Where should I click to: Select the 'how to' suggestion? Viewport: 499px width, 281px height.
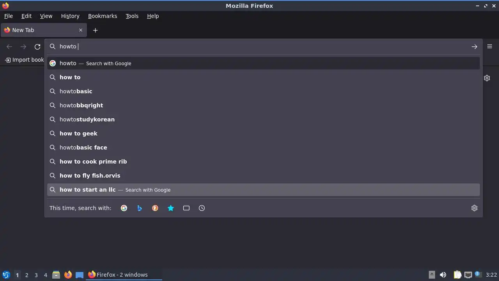[x=264, y=77]
